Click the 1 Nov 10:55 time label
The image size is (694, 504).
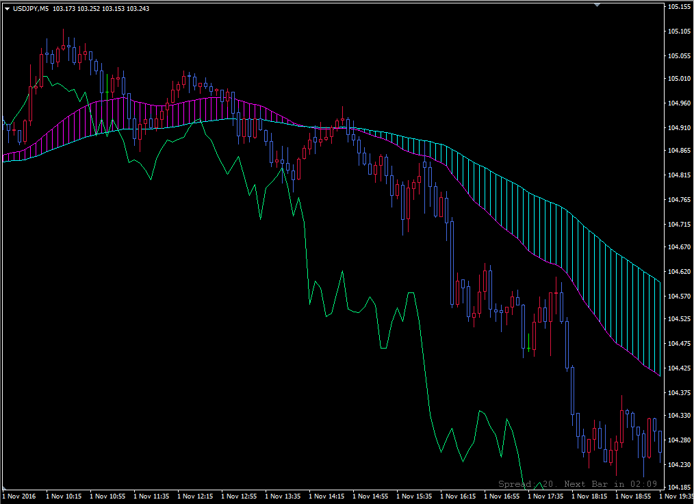(x=107, y=496)
